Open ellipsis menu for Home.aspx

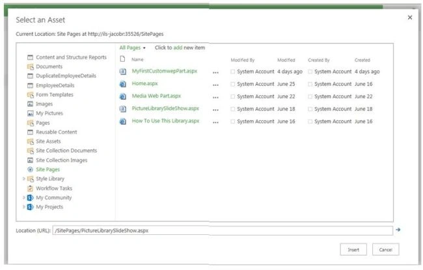(x=215, y=85)
